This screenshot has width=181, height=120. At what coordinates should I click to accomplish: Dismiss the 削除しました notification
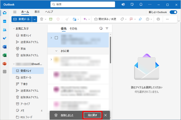[x=105, y=115]
